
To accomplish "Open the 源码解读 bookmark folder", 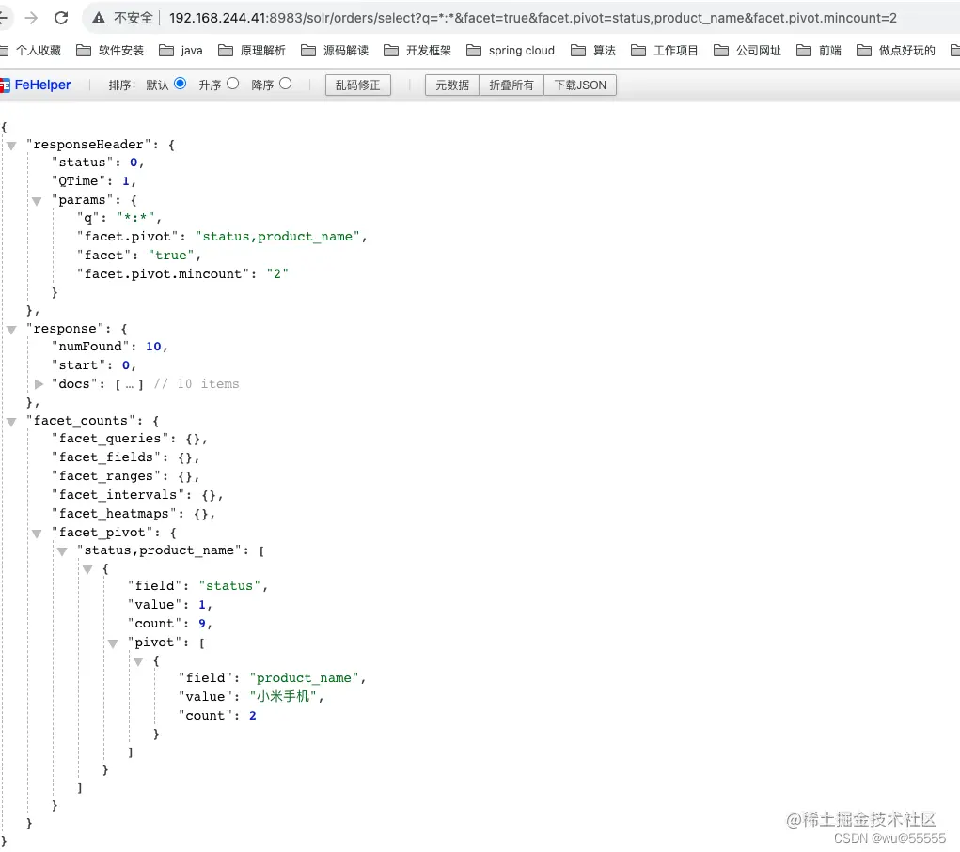I will click(x=335, y=50).
